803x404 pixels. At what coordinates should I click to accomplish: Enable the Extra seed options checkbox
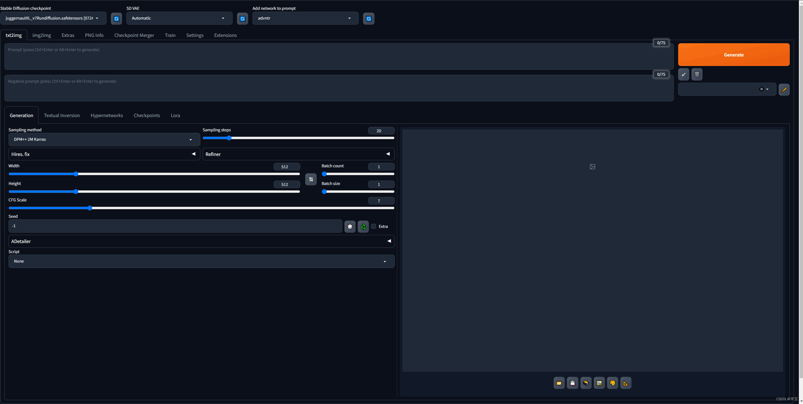pos(374,226)
